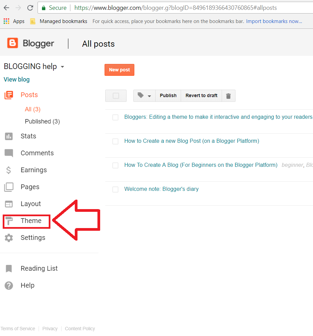
Task: Click the Settings gear icon
Action: 9,238
